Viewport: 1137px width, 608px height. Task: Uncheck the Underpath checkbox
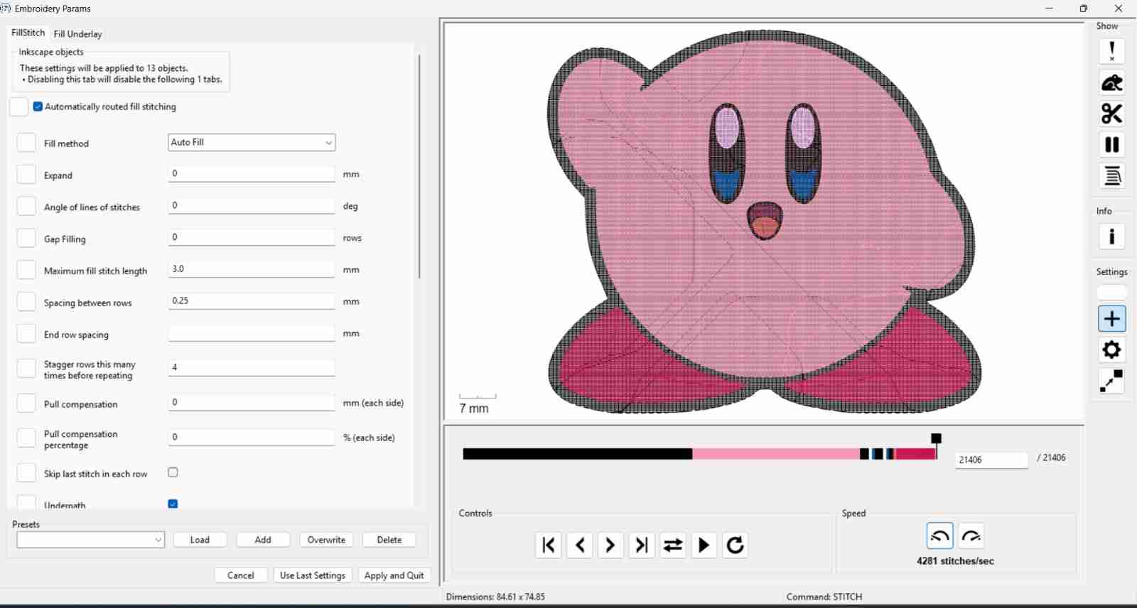tap(173, 504)
